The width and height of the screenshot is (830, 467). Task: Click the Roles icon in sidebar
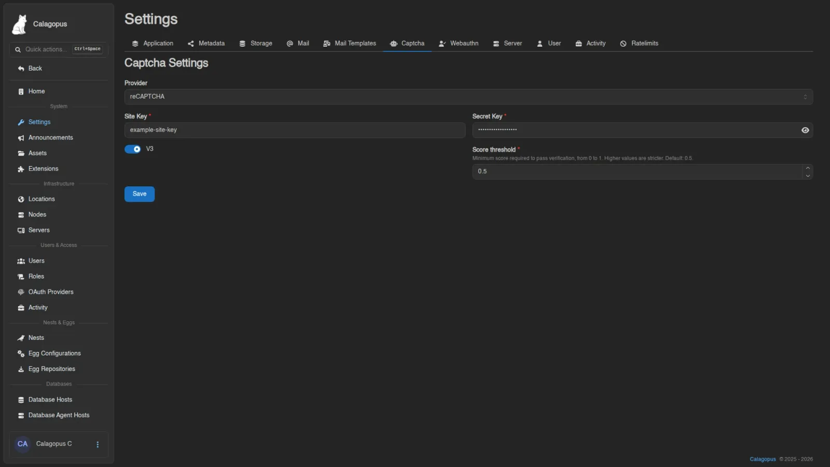tap(21, 277)
